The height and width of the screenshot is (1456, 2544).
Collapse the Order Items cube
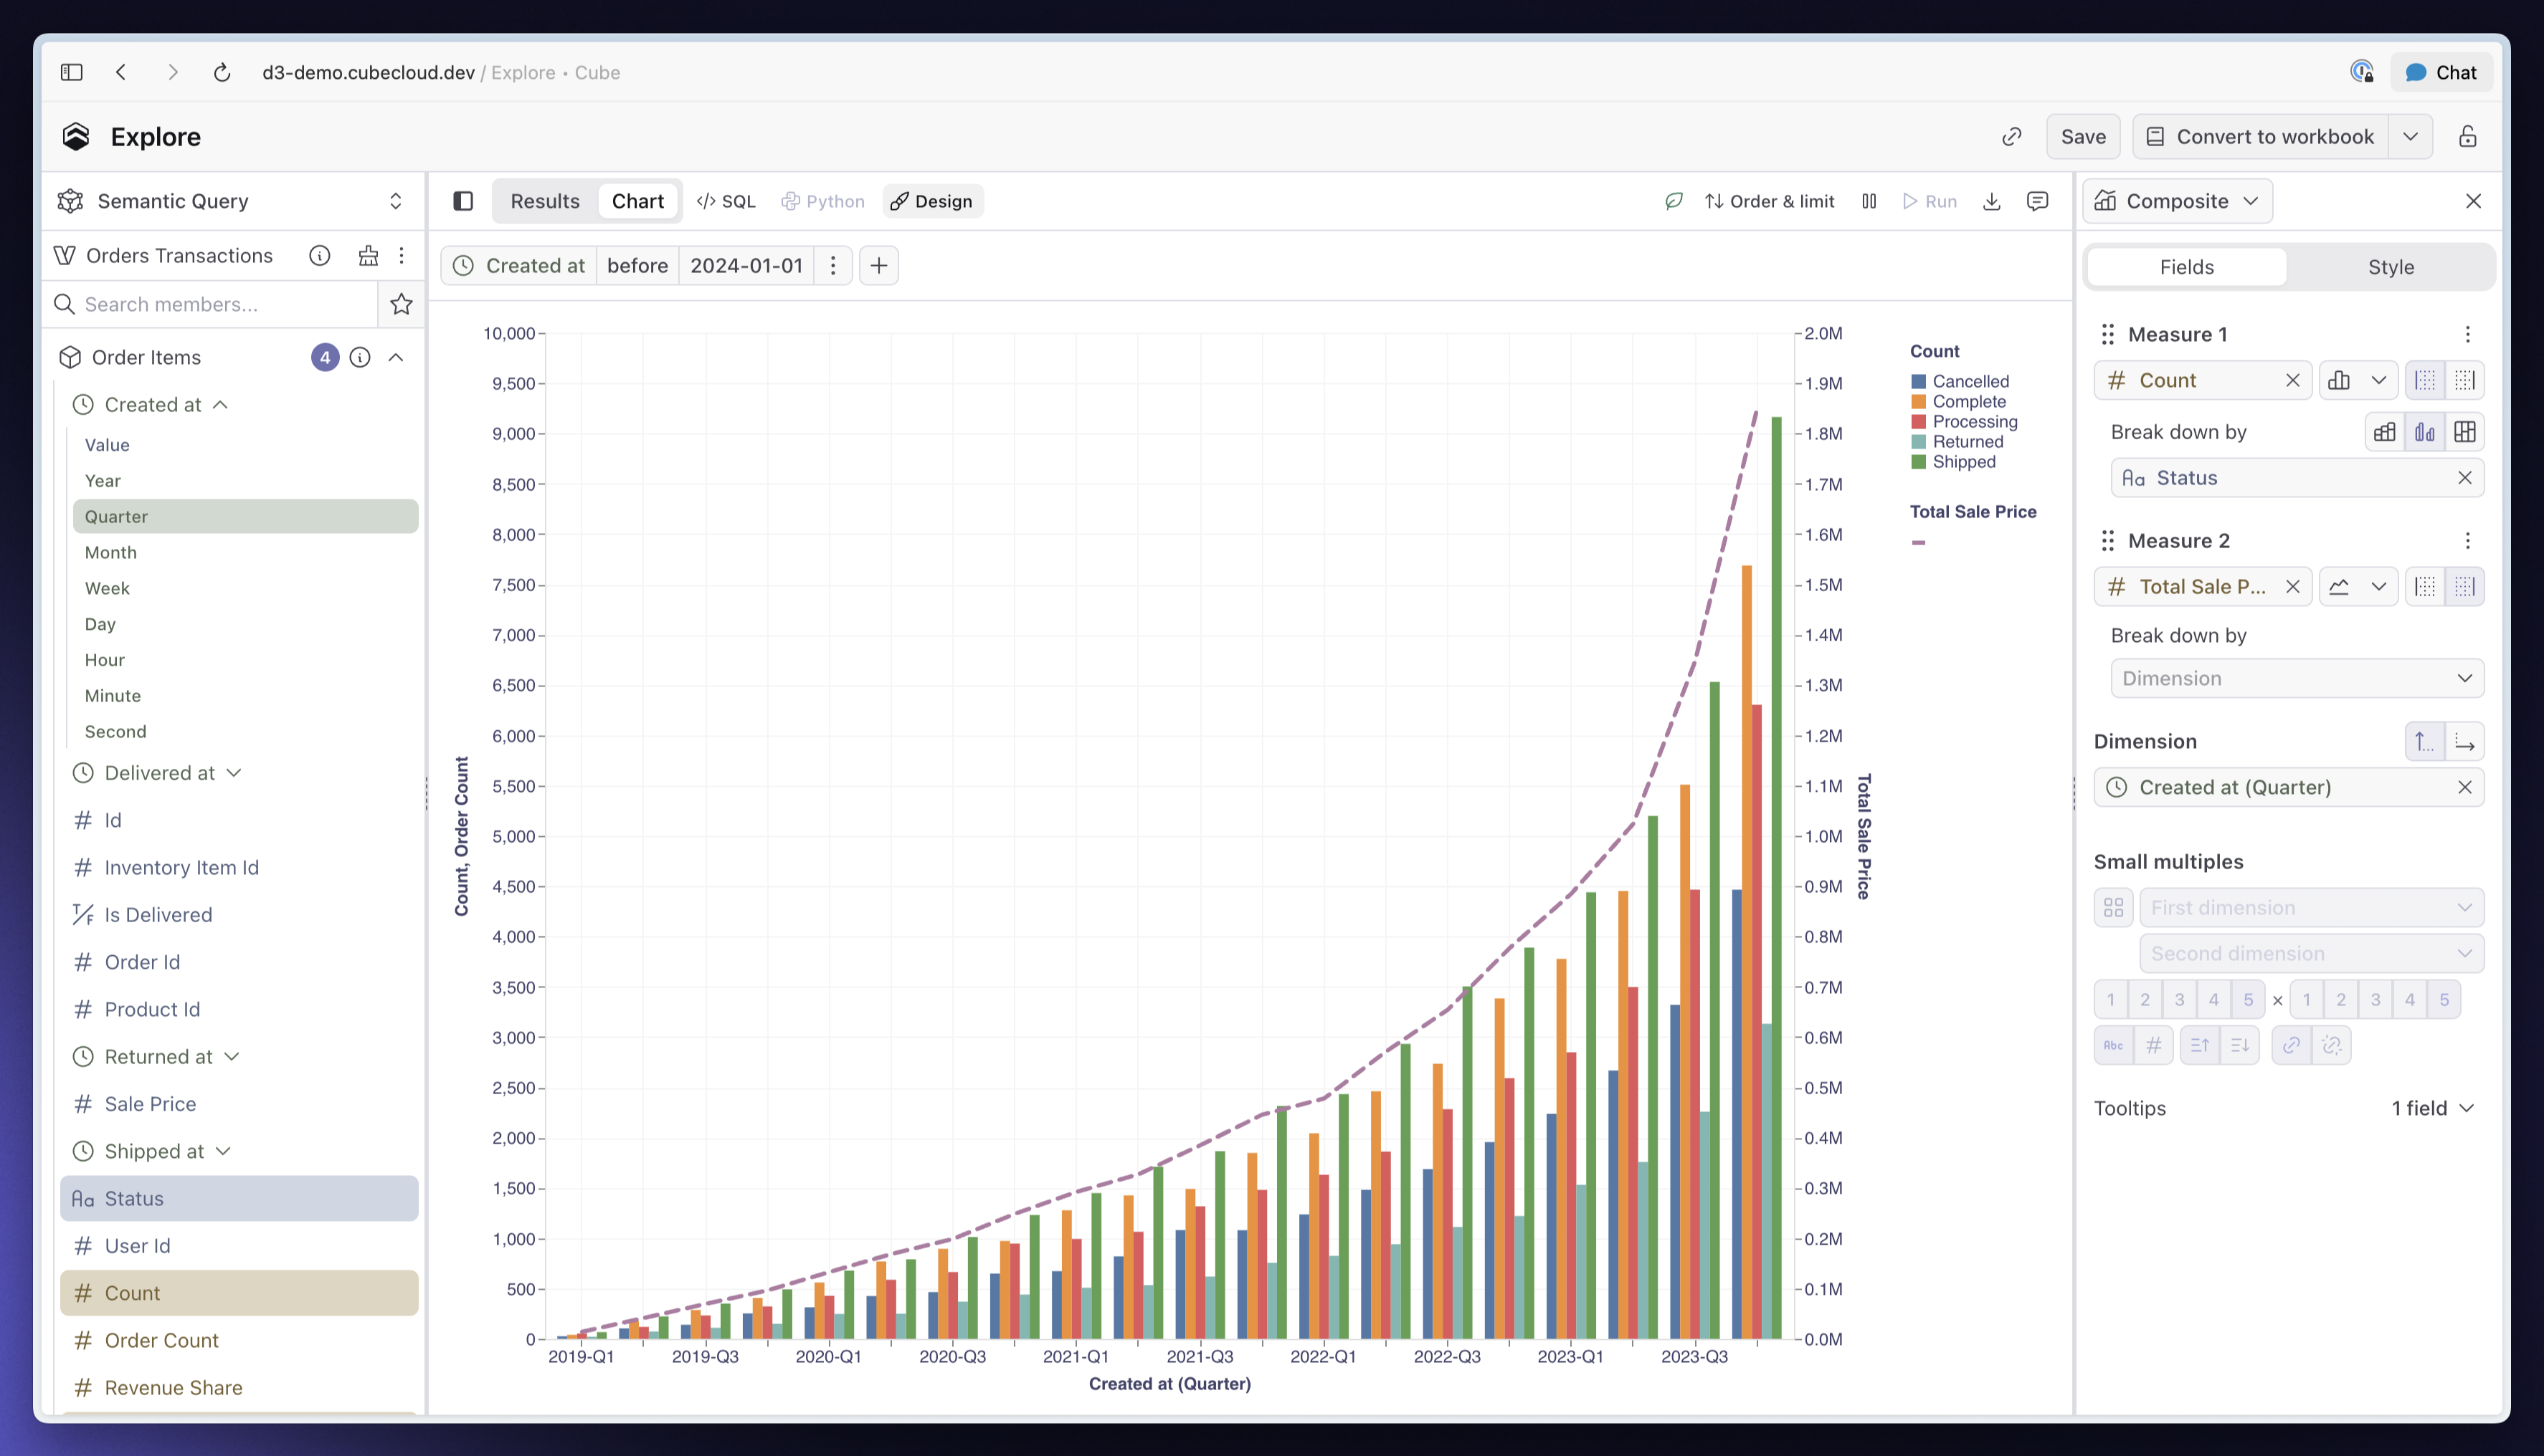(397, 358)
